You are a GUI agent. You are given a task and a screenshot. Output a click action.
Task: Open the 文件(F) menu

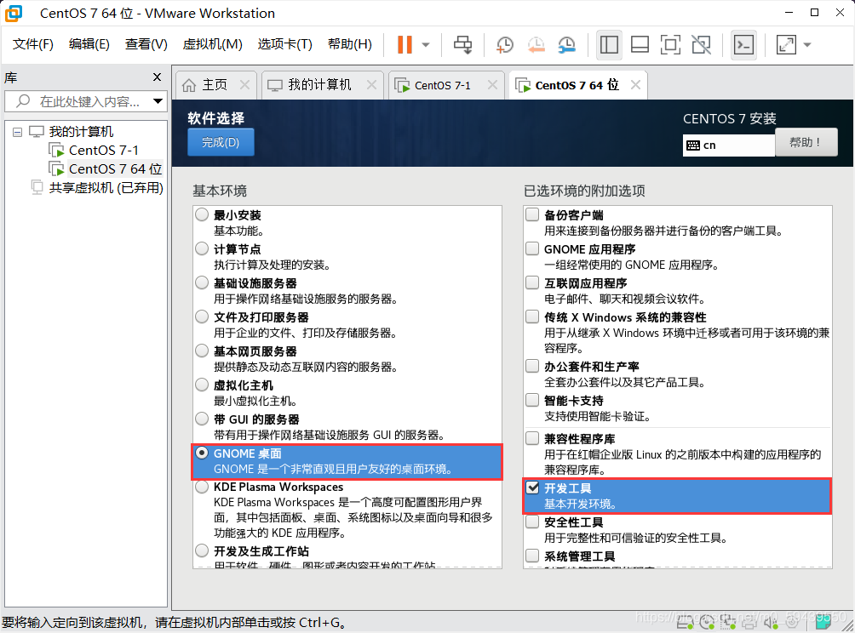(x=32, y=44)
